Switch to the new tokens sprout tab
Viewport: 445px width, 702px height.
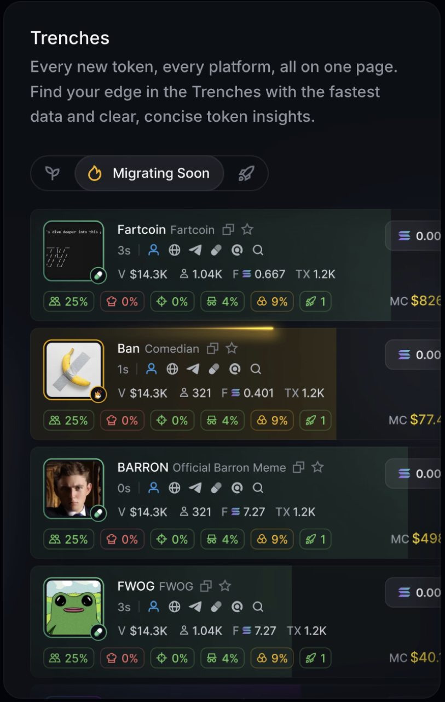pos(53,174)
